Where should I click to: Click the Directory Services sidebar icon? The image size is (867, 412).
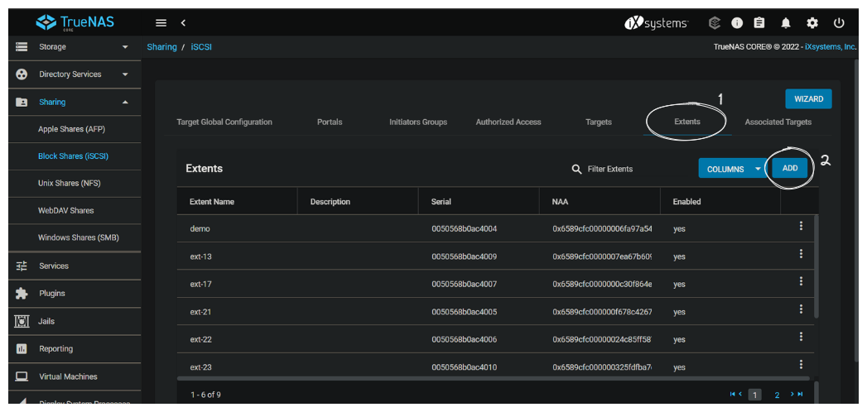point(22,74)
